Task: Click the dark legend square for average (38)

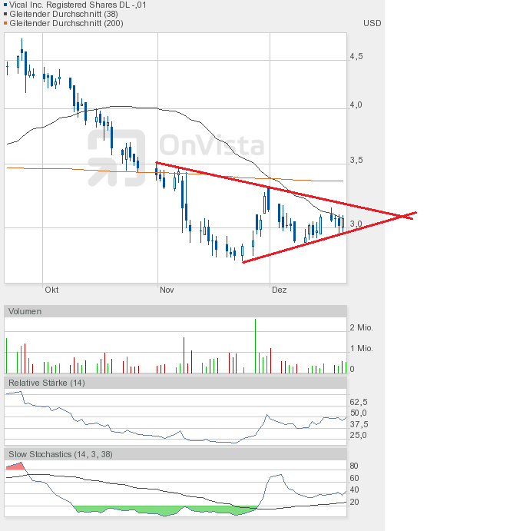Action: (x=5, y=14)
